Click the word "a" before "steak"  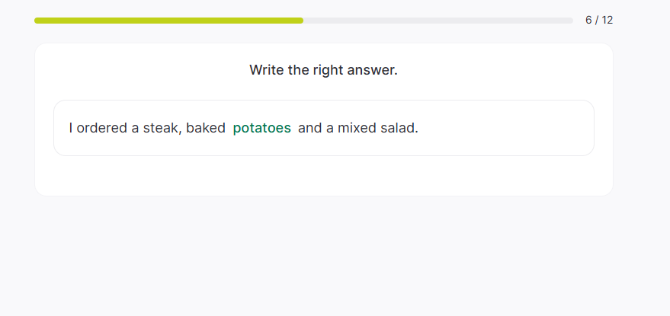[x=136, y=128]
